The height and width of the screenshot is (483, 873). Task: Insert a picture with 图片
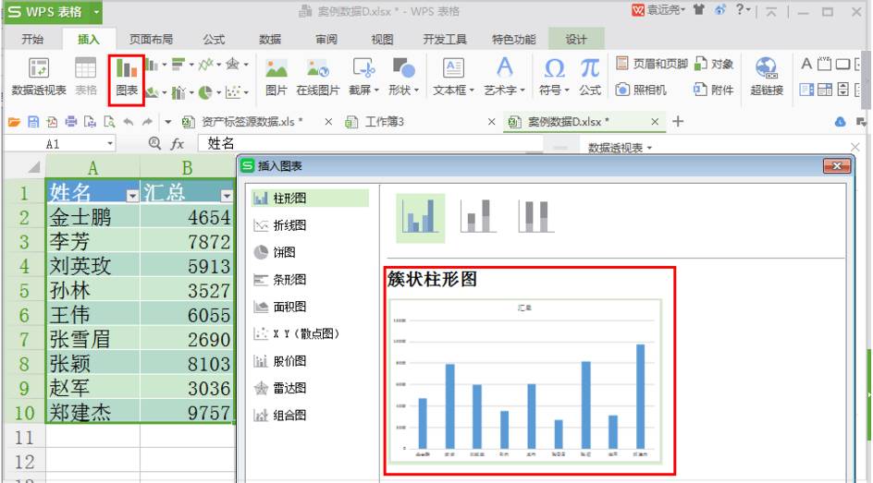[277, 77]
